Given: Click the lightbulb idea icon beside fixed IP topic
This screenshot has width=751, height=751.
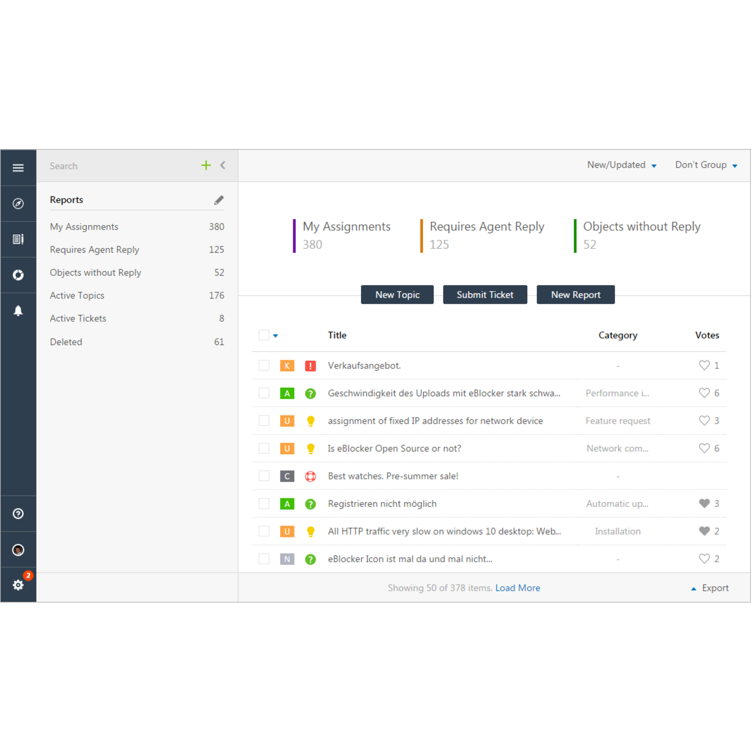Looking at the screenshot, I should tap(310, 421).
